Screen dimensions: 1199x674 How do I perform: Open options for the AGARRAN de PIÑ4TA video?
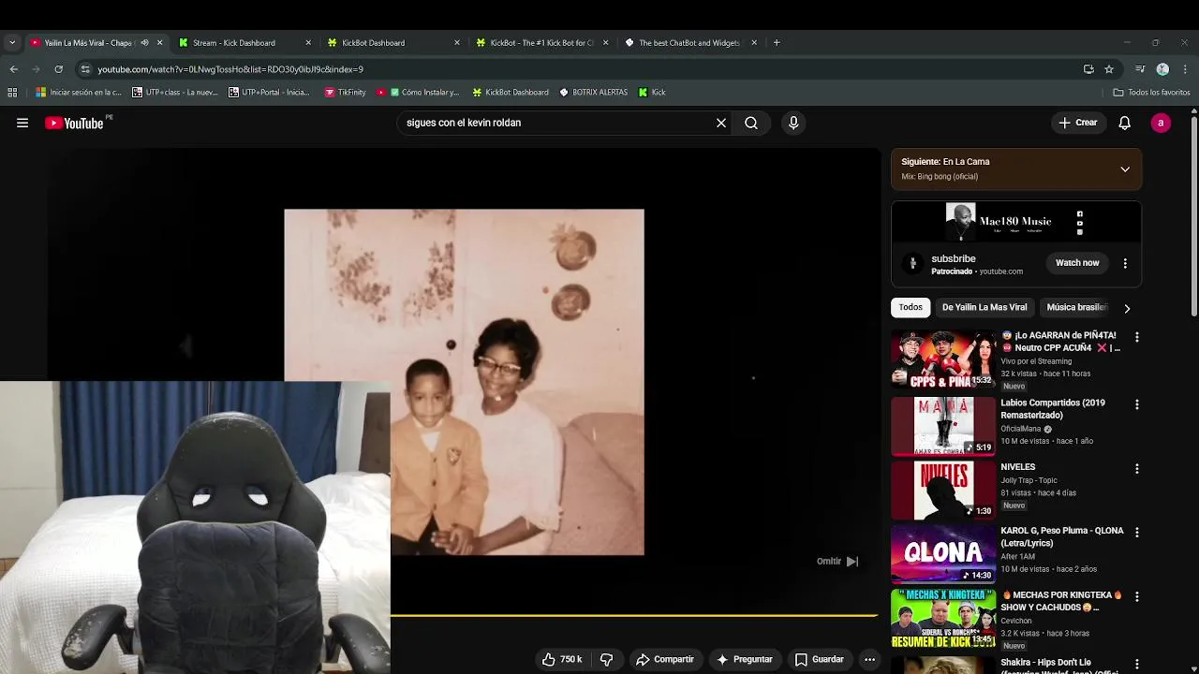(1137, 337)
